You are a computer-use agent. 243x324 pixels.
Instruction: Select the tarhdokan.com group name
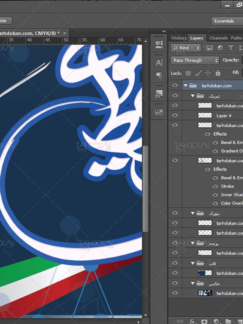click(217, 85)
